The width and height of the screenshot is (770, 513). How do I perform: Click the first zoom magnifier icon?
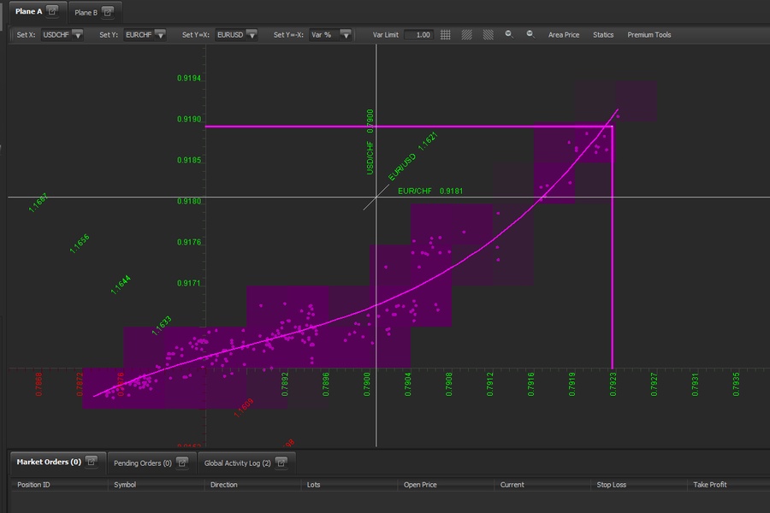pos(509,34)
